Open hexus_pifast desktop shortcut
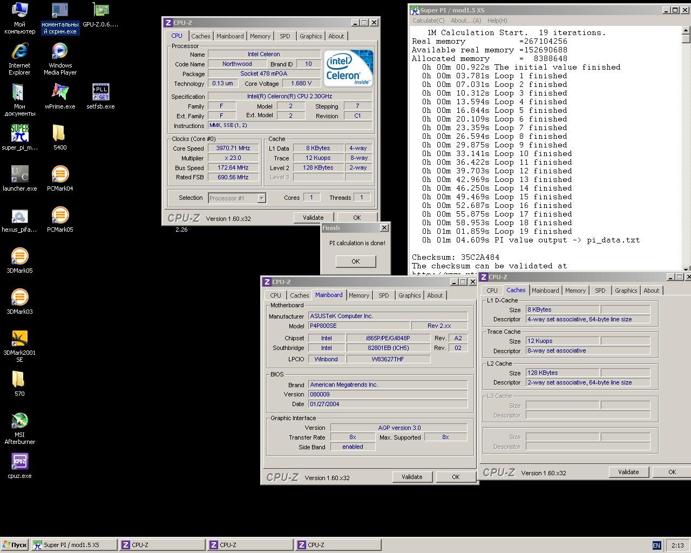This screenshot has width=691, height=553. tap(19, 220)
